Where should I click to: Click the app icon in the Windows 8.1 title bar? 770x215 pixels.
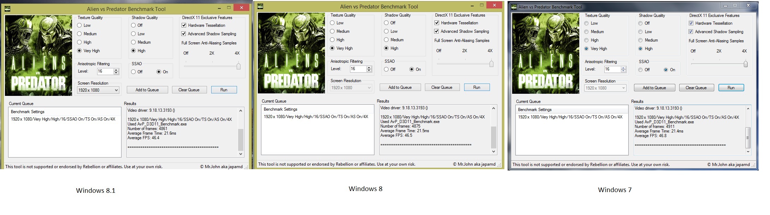coord(7,8)
